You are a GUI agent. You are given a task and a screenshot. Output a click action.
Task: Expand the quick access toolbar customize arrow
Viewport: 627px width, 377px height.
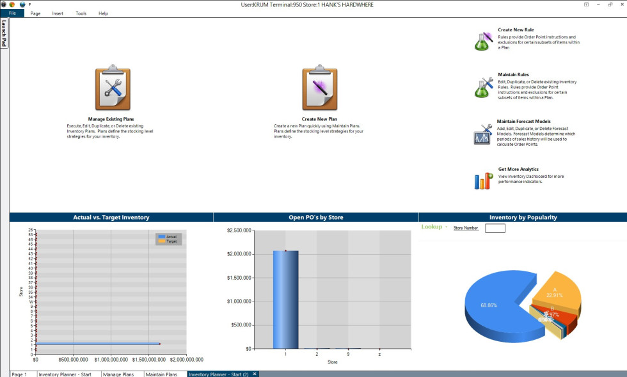tap(29, 4)
